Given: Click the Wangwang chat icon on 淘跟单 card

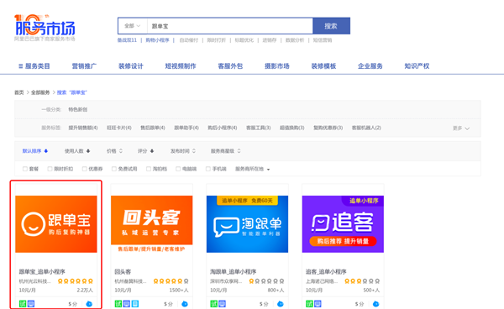Looking at the screenshot, I should tap(281, 304).
